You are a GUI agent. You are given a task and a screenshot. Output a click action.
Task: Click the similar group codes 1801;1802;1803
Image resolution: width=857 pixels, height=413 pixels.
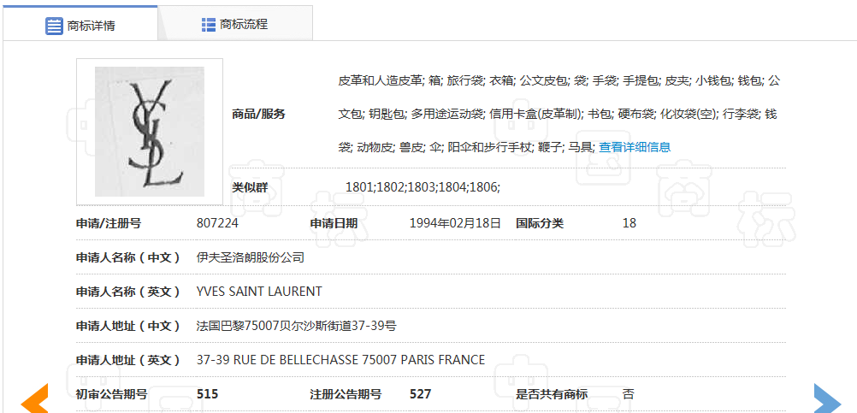click(x=423, y=186)
